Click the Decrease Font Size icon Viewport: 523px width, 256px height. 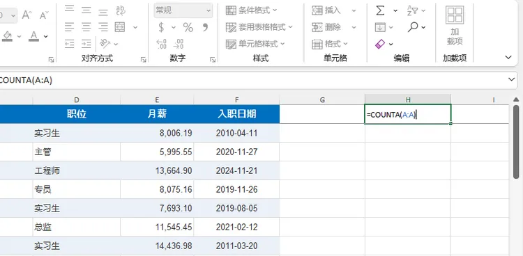pyautogui.click(x=44, y=15)
